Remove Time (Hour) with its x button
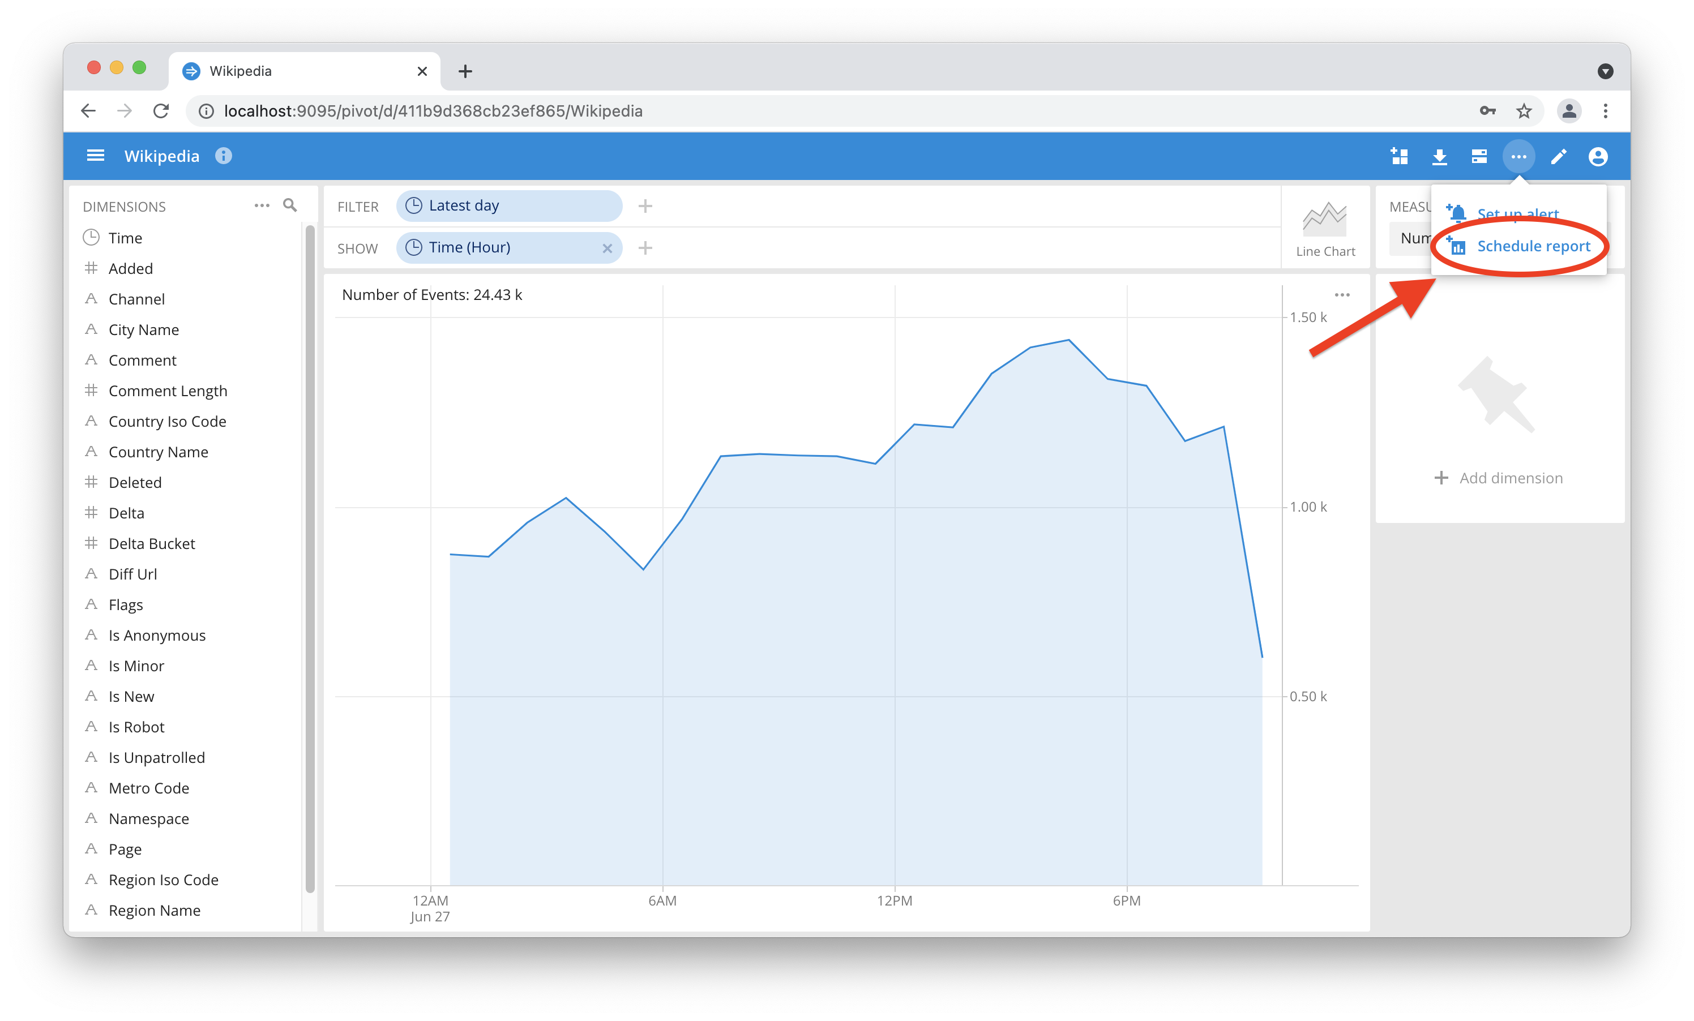Viewport: 1694px width, 1021px height. click(607, 248)
